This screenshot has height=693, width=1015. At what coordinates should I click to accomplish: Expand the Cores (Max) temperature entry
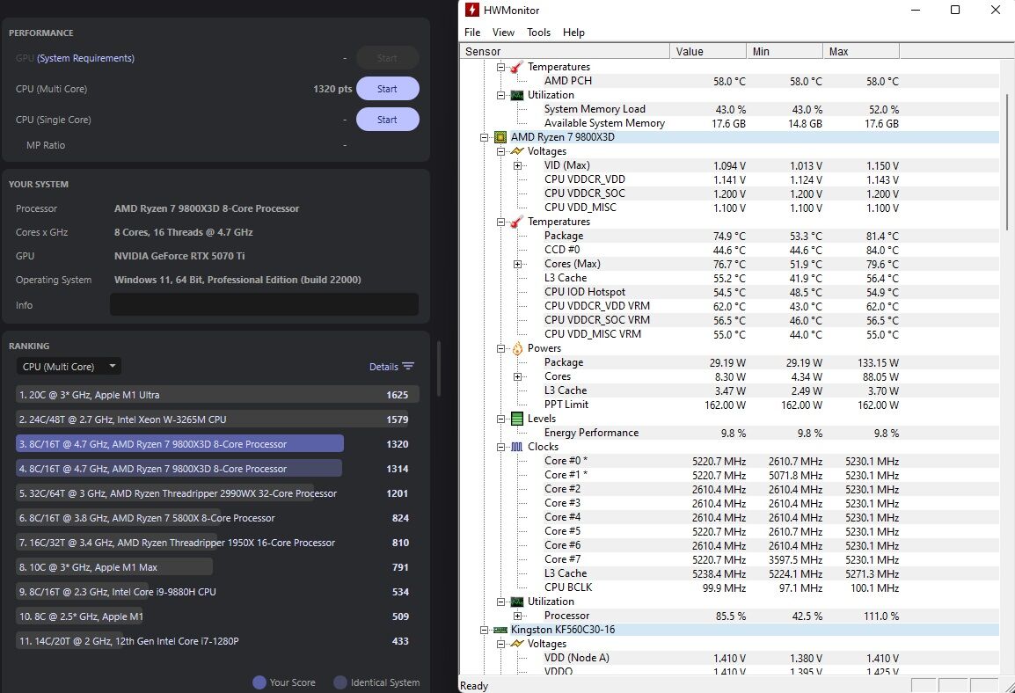(x=517, y=264)
